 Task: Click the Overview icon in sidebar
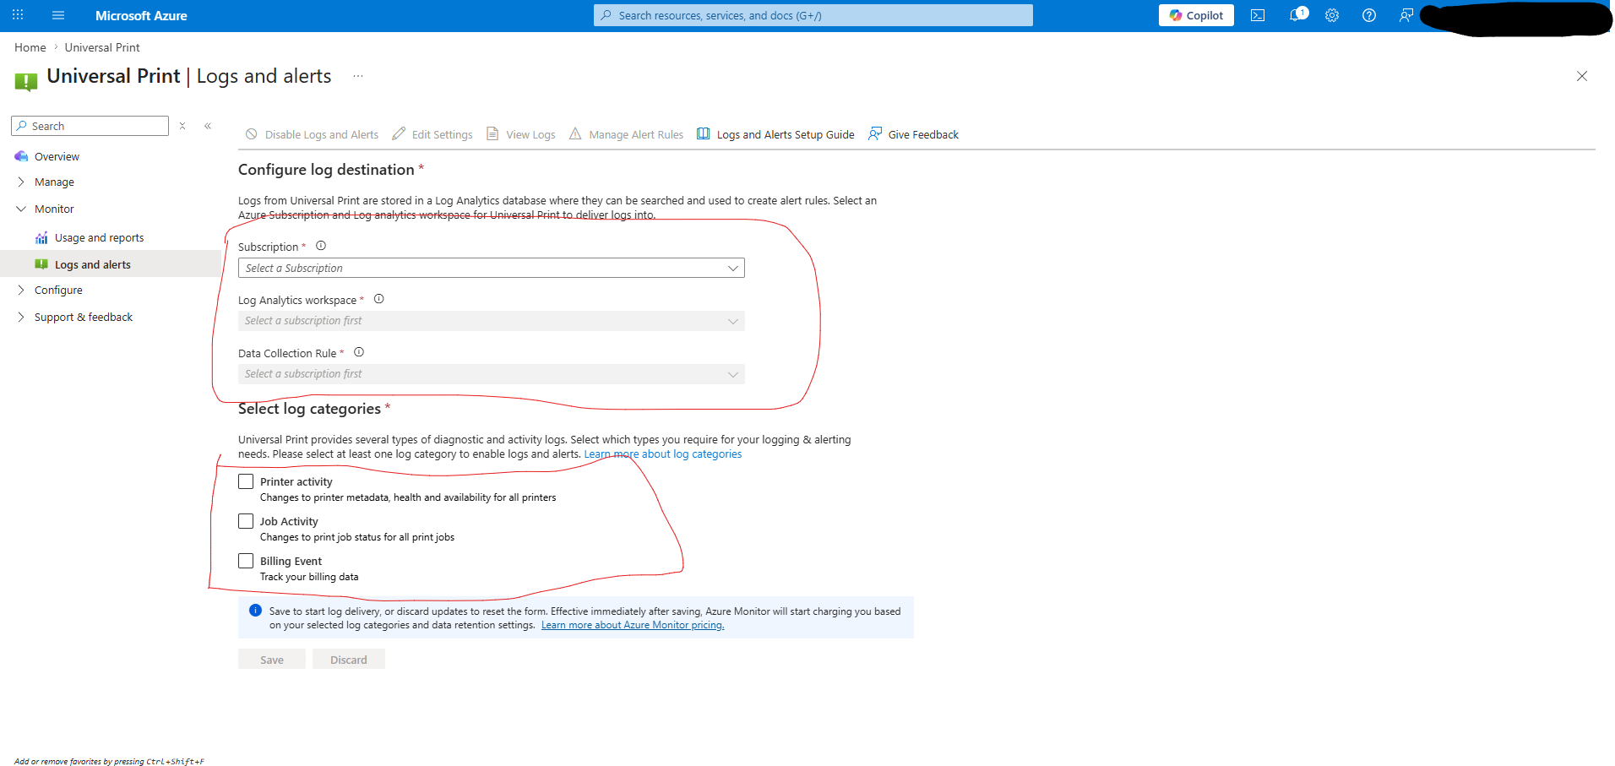coord(21,156)
